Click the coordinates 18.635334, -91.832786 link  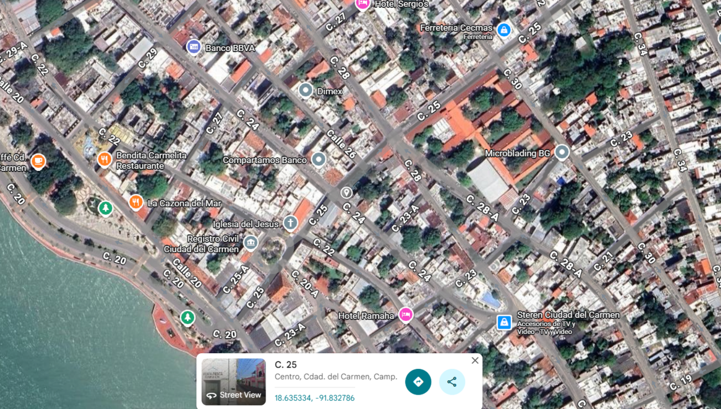314,398
